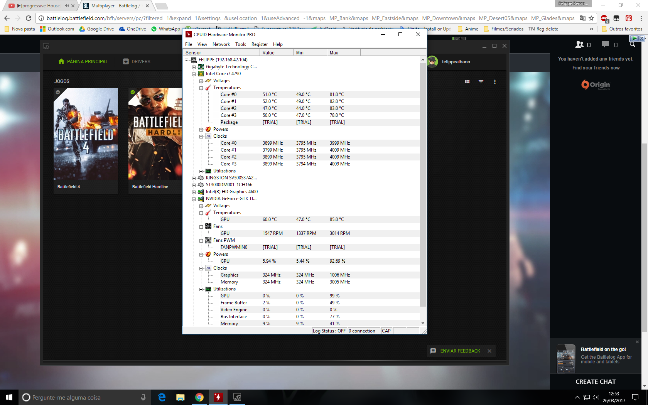648x405 pixels.
Task: Expand the KINGSTON SV300S37A2 drive node
Action: click(194, 178)
